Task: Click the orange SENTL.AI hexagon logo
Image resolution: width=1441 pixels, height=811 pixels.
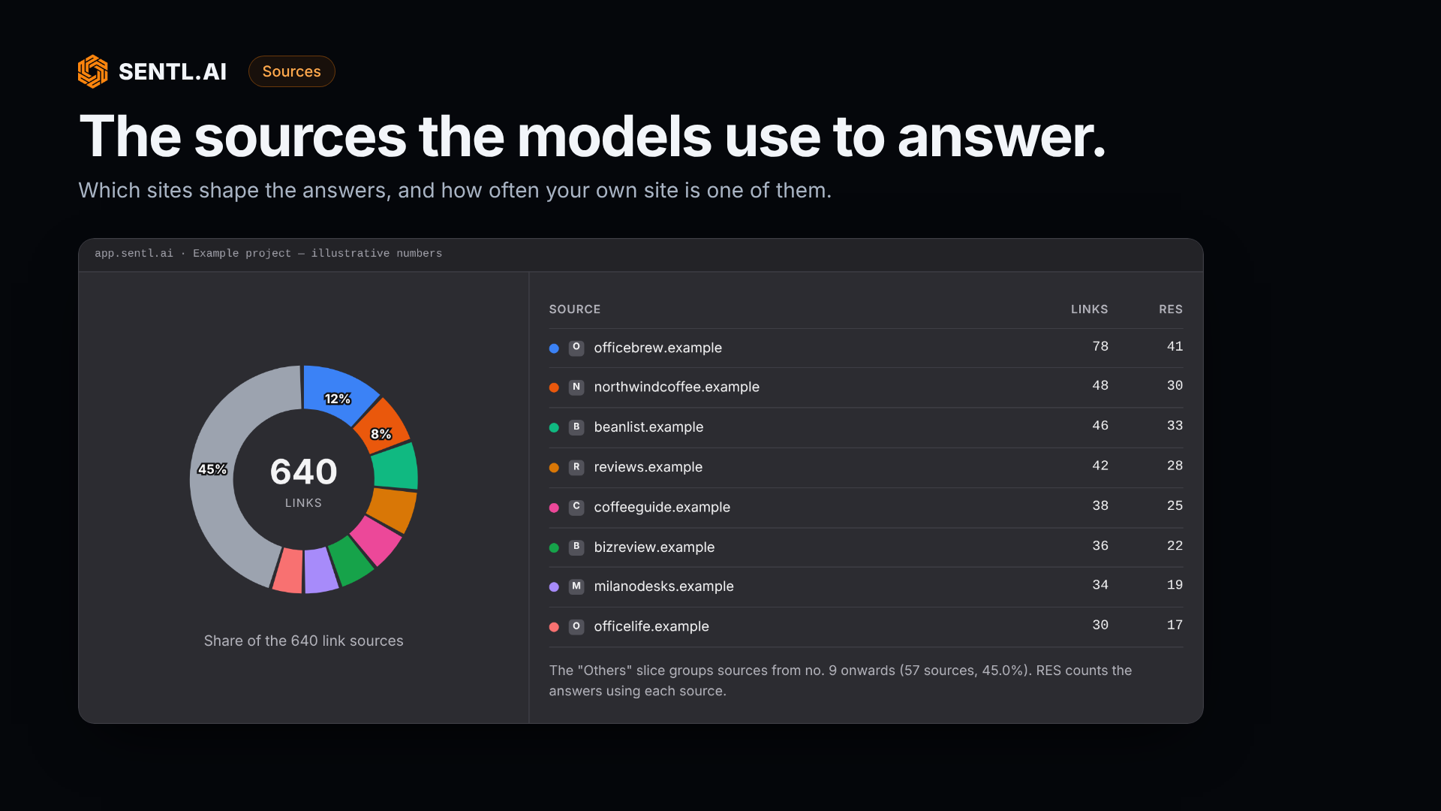Action: [93, 71]
